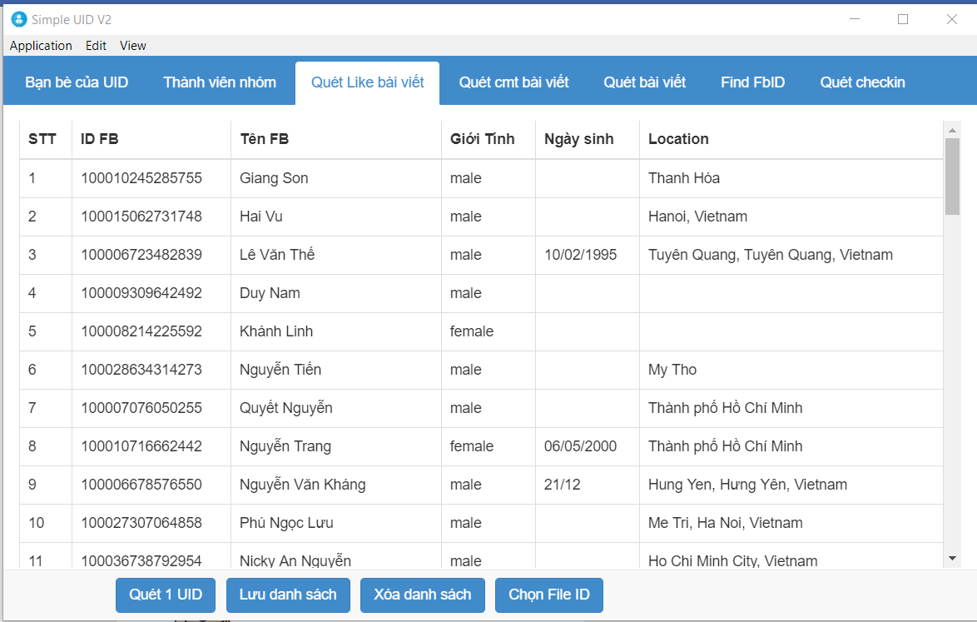
Task: Select ID 100010716662442 cell
Action: [x=151, y=447]
